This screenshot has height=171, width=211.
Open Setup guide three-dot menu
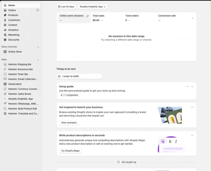(187, 87)
